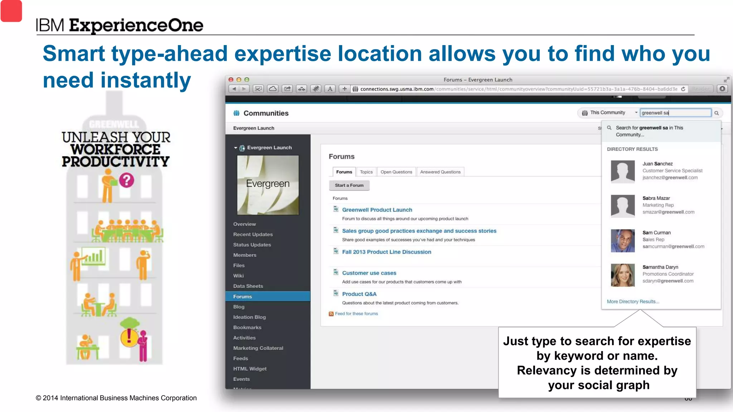Click the browser address URL field
The width and height of the screenshot is (733, 412).
click(518, 89)
